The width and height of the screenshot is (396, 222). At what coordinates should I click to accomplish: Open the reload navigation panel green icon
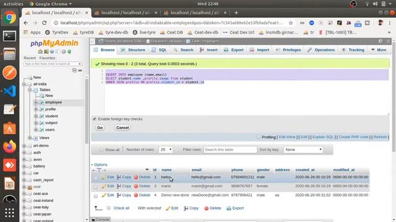tap(69, 51)
